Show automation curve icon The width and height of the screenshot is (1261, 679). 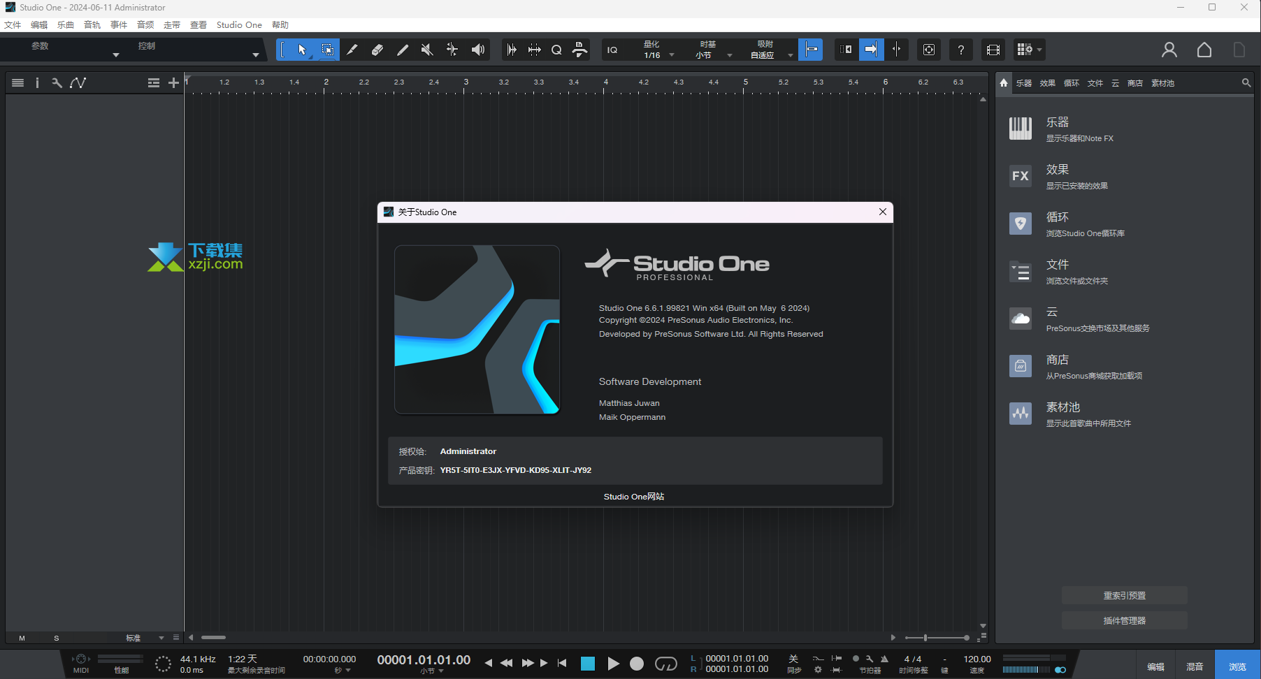coord(78,82)
